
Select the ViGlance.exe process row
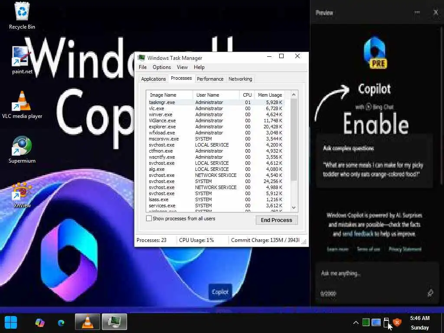click(216, 121)
